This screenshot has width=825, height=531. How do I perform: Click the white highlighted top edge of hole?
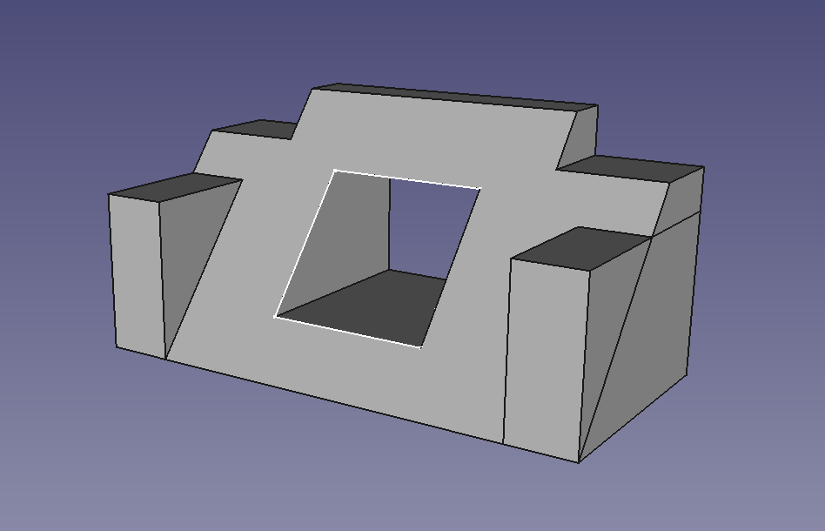pyautogui.click(x=406, y=178)
